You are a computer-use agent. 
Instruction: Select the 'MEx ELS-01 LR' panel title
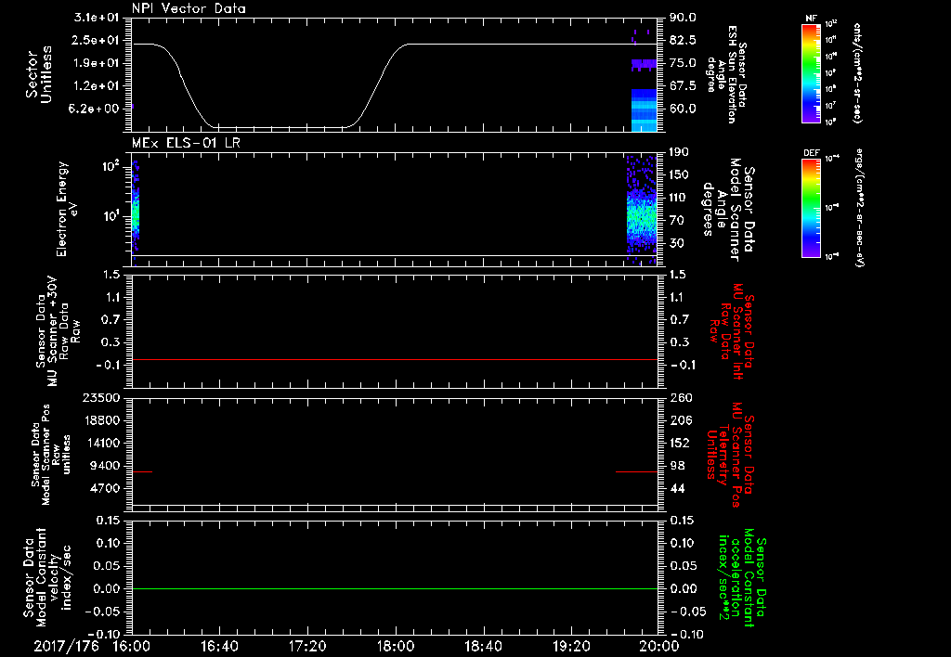(x=186, y=143)
